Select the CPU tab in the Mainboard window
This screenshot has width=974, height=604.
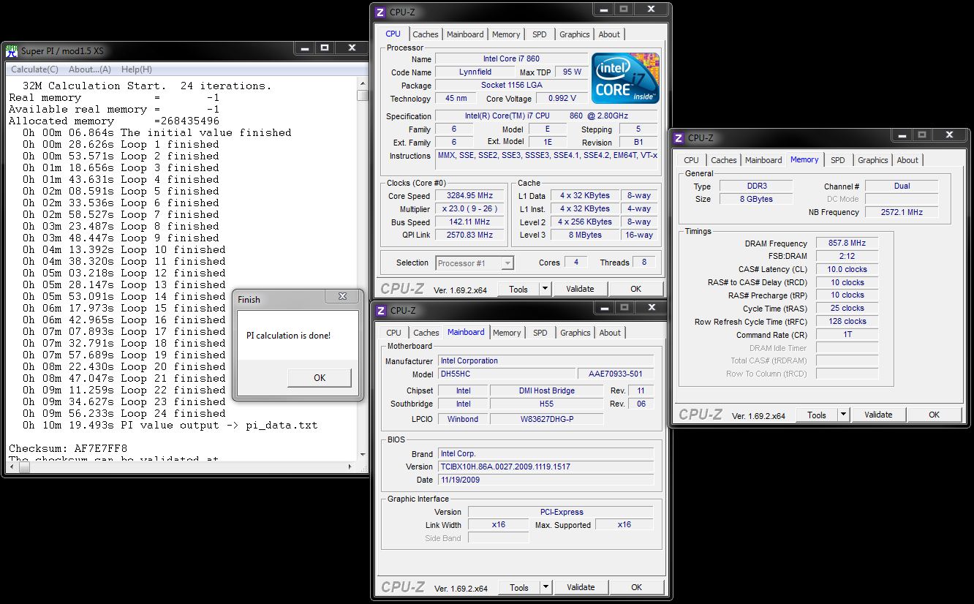pyautogui.click(x=393, y=333)
